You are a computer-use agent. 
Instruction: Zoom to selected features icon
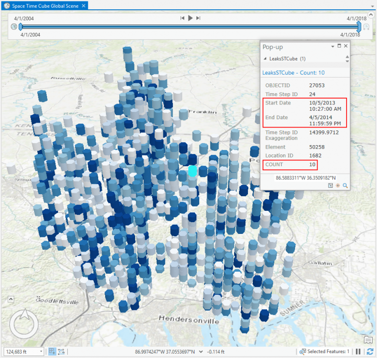[x=302, y=352]
